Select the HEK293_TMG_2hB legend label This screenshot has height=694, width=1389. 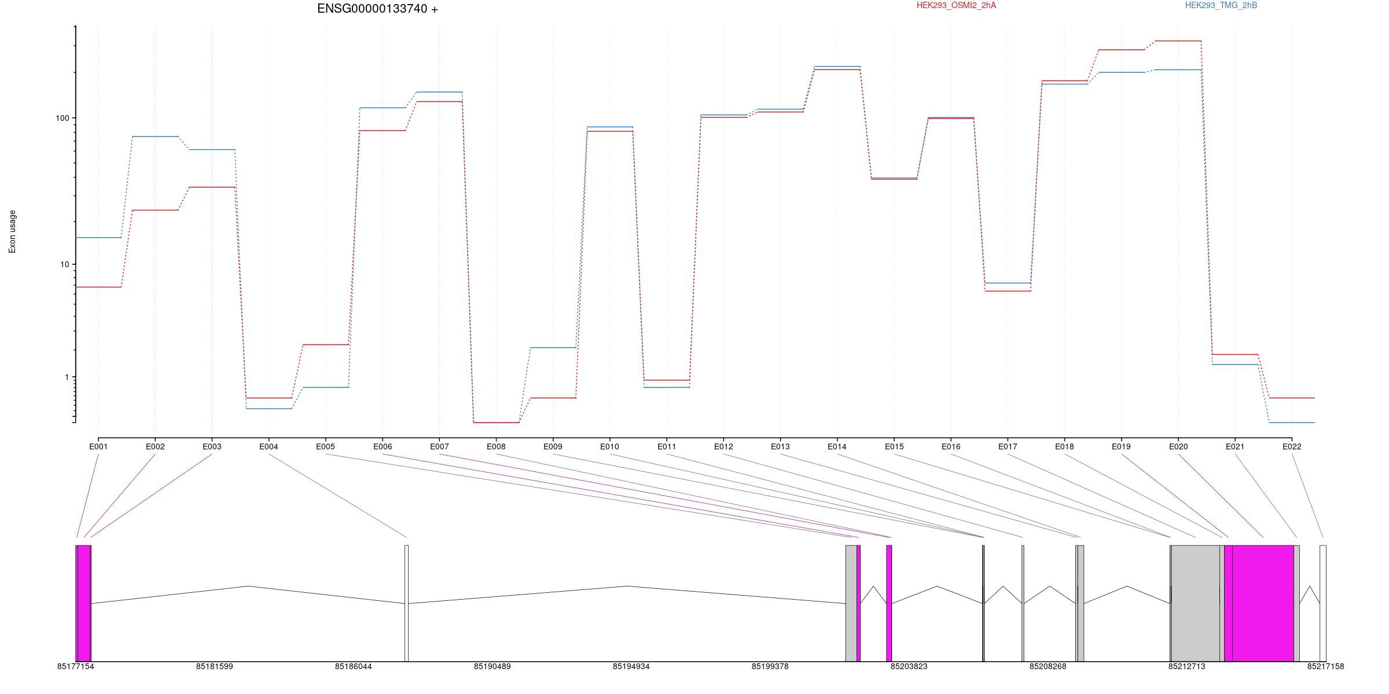click(x=1221, y=5)
